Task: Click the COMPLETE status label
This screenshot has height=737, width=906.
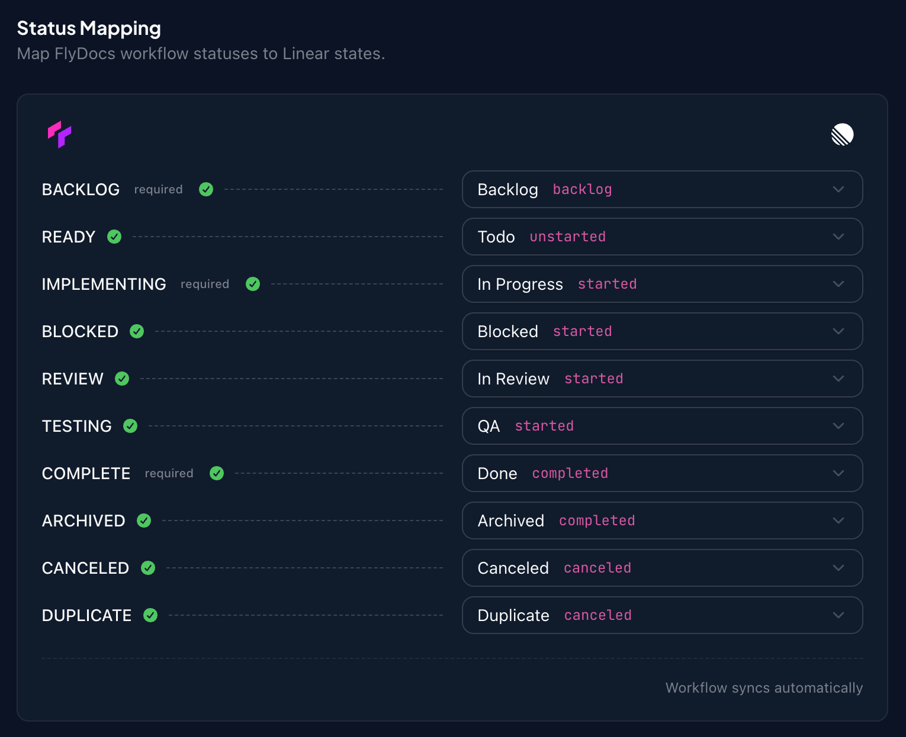Action: tap(86, 473)
